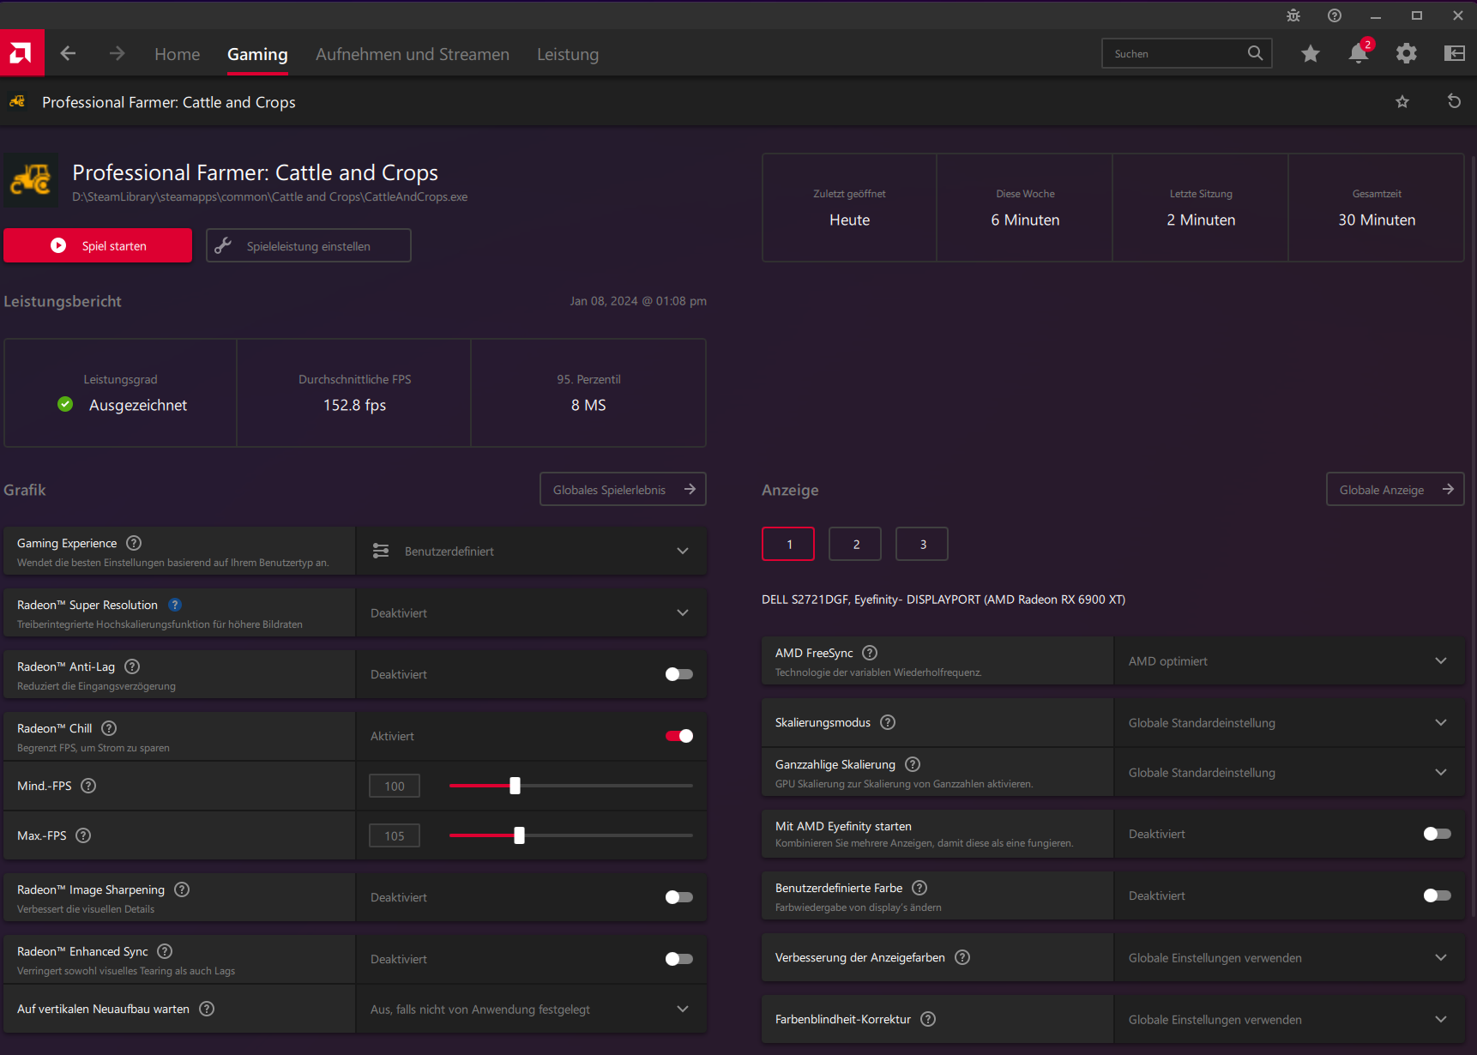Click the Durchschnittliche FPS card

[354, 393]
